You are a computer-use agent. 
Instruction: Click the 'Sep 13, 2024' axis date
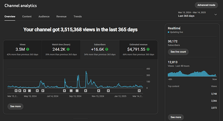click(75, 96)
